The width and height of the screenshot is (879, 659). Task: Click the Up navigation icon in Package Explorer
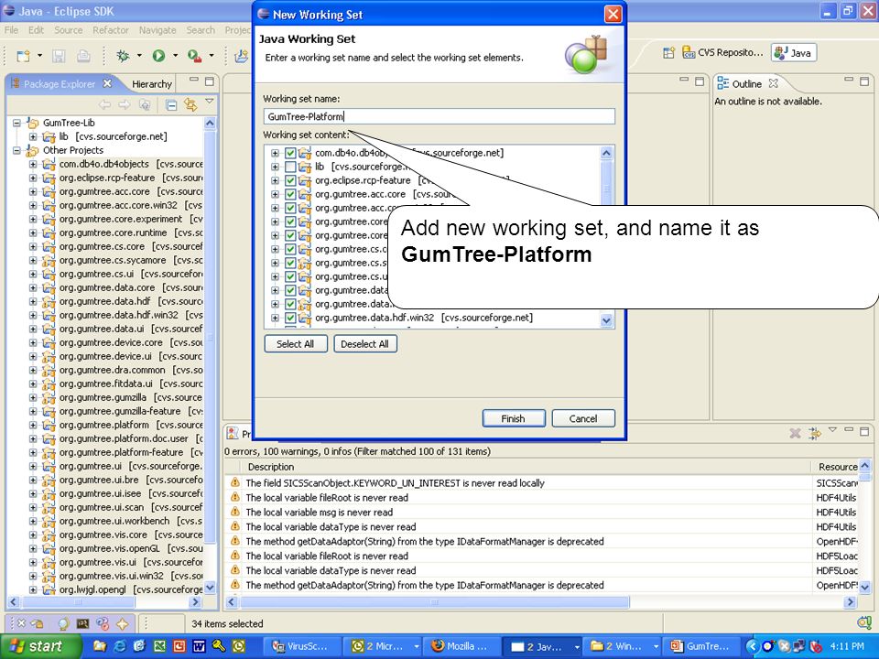144,104
